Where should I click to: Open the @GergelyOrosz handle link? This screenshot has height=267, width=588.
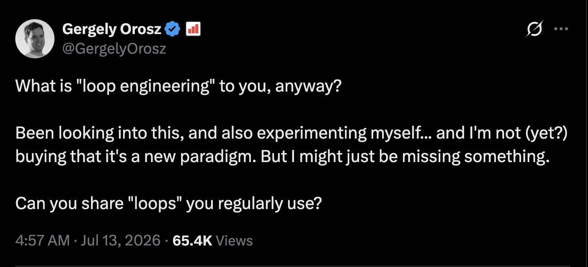point(114,49)
